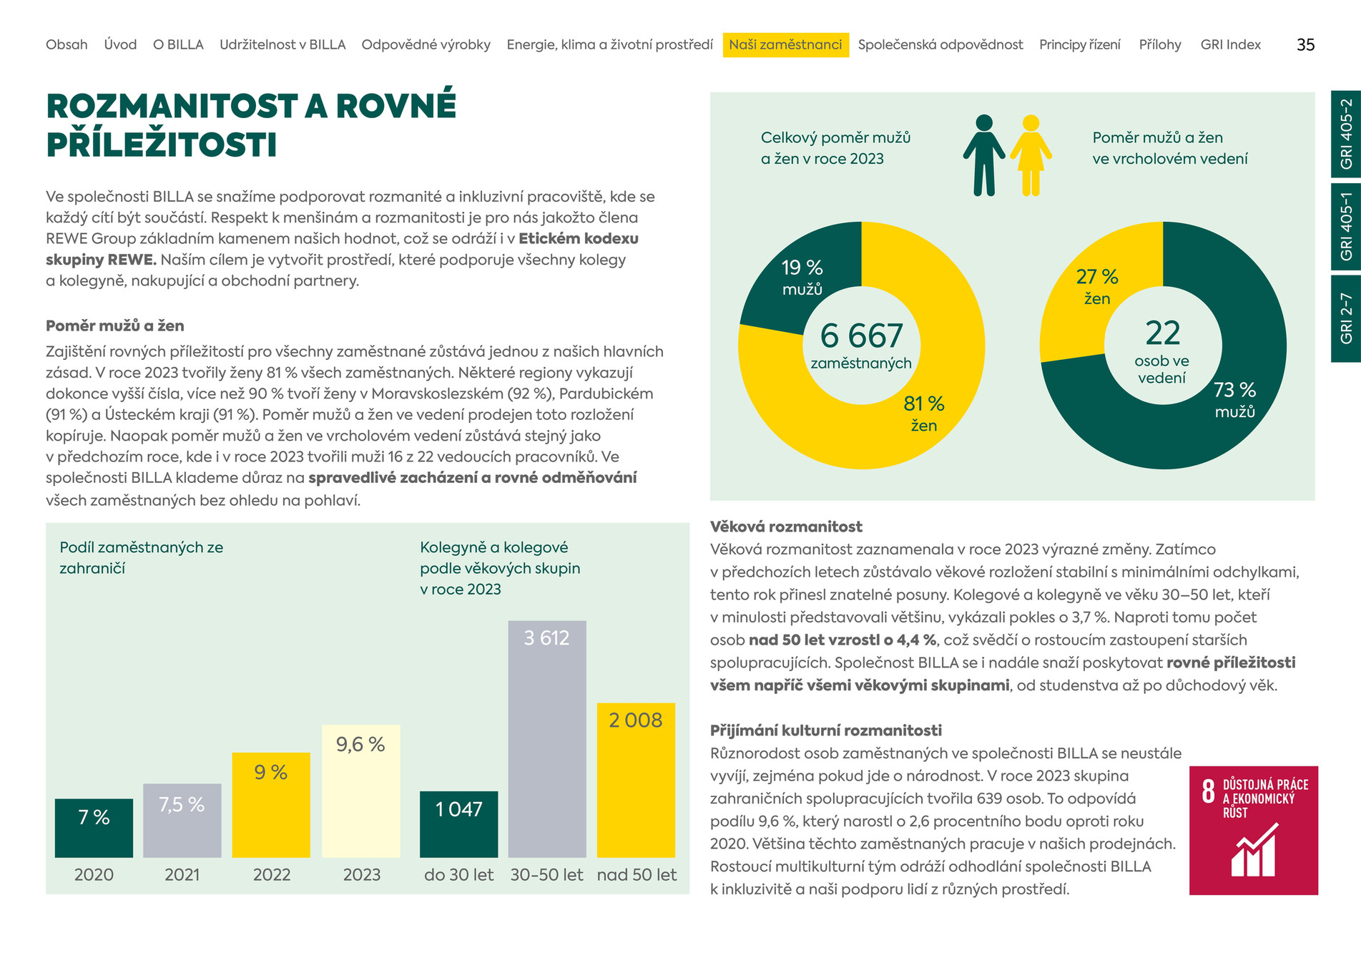The width and height of the screenshot is (1361, 963).
Task: Open the Přílohy section
Action: 1160,44
